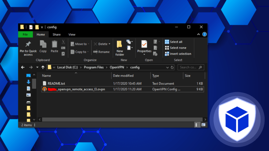Image resolution: width=269 pixels, height=151 pixels.
Task: Refresh the folder view
Action: click(x=172, y=67)
